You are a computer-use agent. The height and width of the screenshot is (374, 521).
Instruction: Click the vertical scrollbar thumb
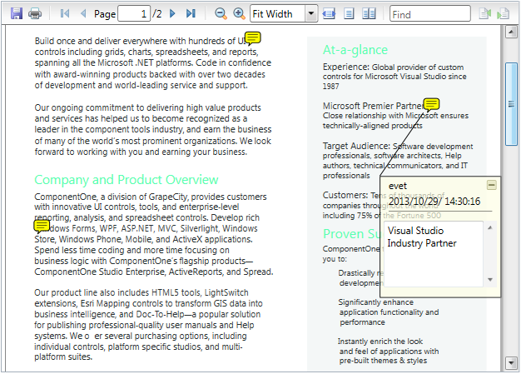(x=511, y=104)
